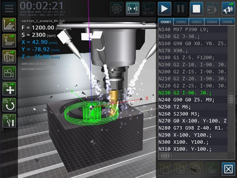Select the cutting tool setup icon
Image resolution: width=237 pixels, height=178 pixels.
[9, 40]
